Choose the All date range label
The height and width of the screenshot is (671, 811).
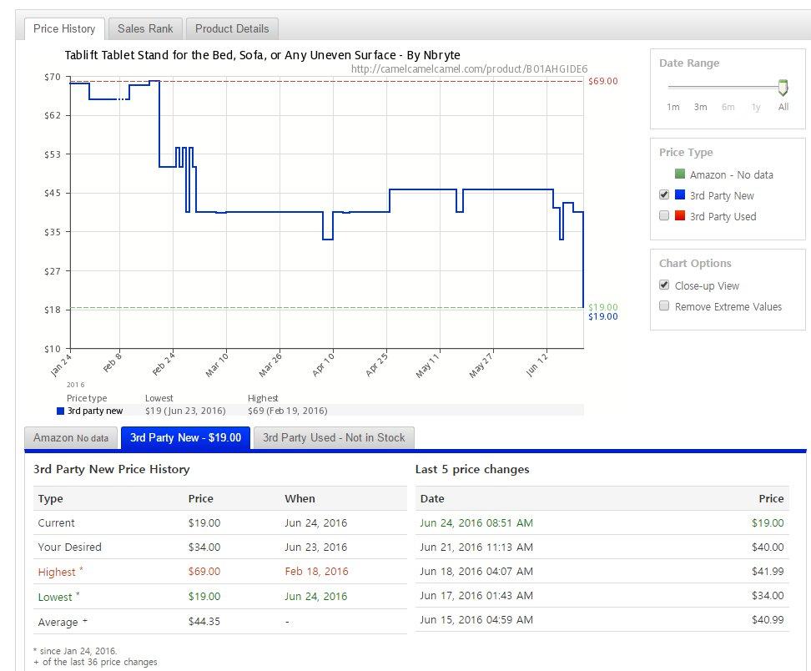[783, 107]
